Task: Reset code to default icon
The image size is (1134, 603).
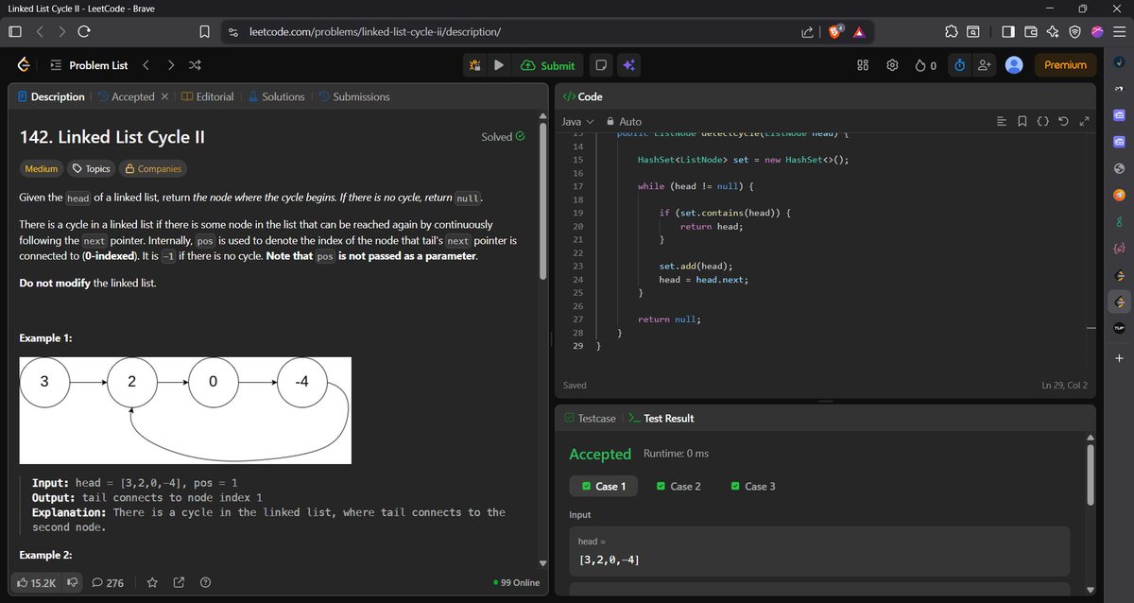Action: click(1063, 121)
